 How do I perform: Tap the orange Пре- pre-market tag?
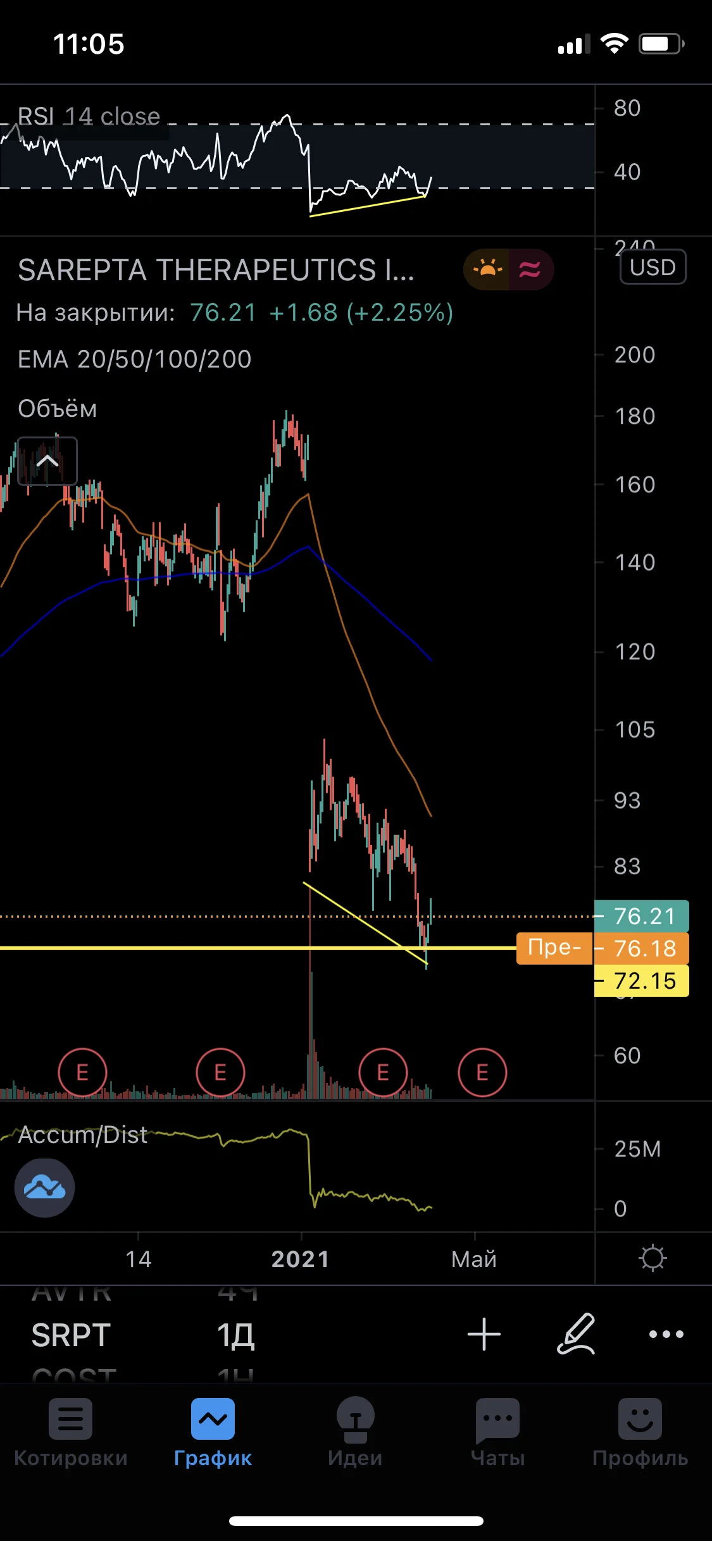click(554, 948)
